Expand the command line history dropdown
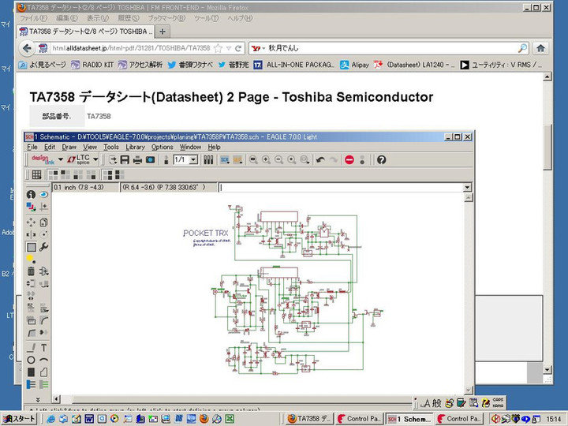Viewport: 568px width, 426px height. pos(468,188)
